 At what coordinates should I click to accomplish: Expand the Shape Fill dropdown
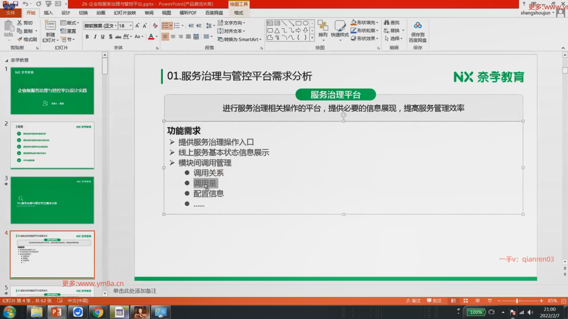(x=377, y=23)
